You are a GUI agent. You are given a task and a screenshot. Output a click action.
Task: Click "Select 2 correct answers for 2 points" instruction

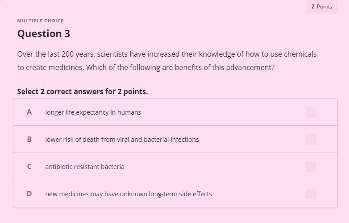[83, 91]
